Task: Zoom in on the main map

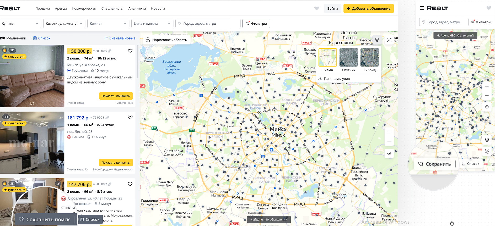Action: (x=389, y=132)
